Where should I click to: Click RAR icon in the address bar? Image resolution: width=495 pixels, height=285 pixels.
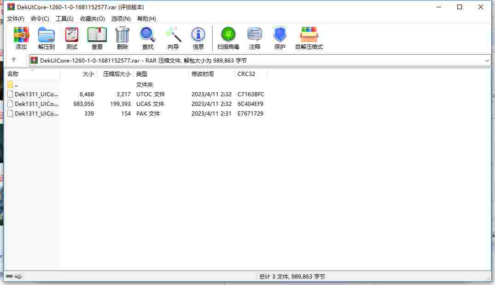click(x=34, y=60)
